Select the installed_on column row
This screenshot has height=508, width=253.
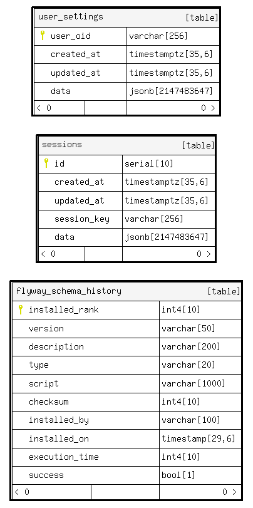(126, 438)
